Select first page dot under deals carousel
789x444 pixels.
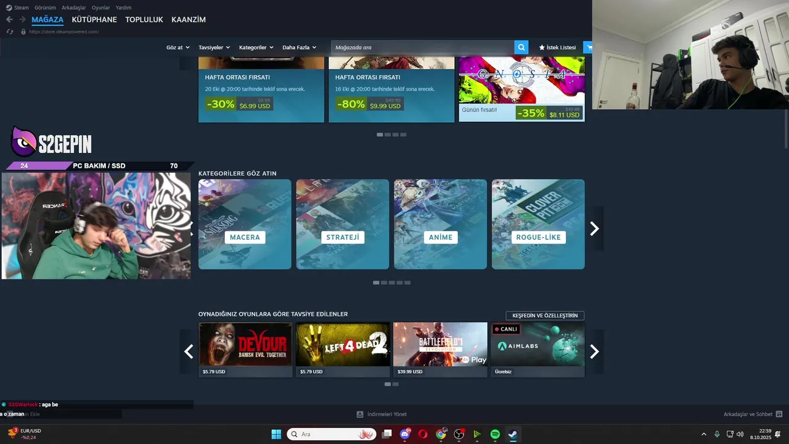[380, 134]
